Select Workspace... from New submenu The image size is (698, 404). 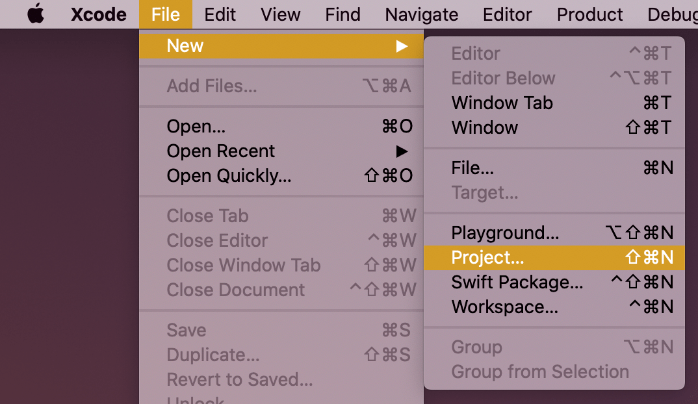coord(504,307)
